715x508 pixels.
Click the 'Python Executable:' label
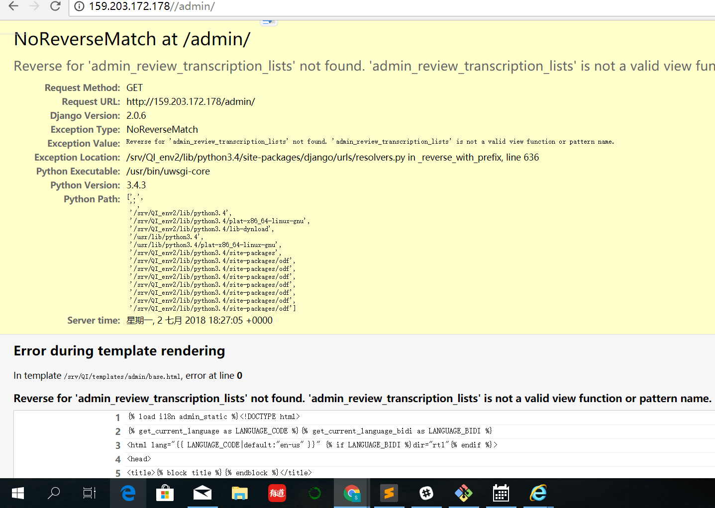78,171
